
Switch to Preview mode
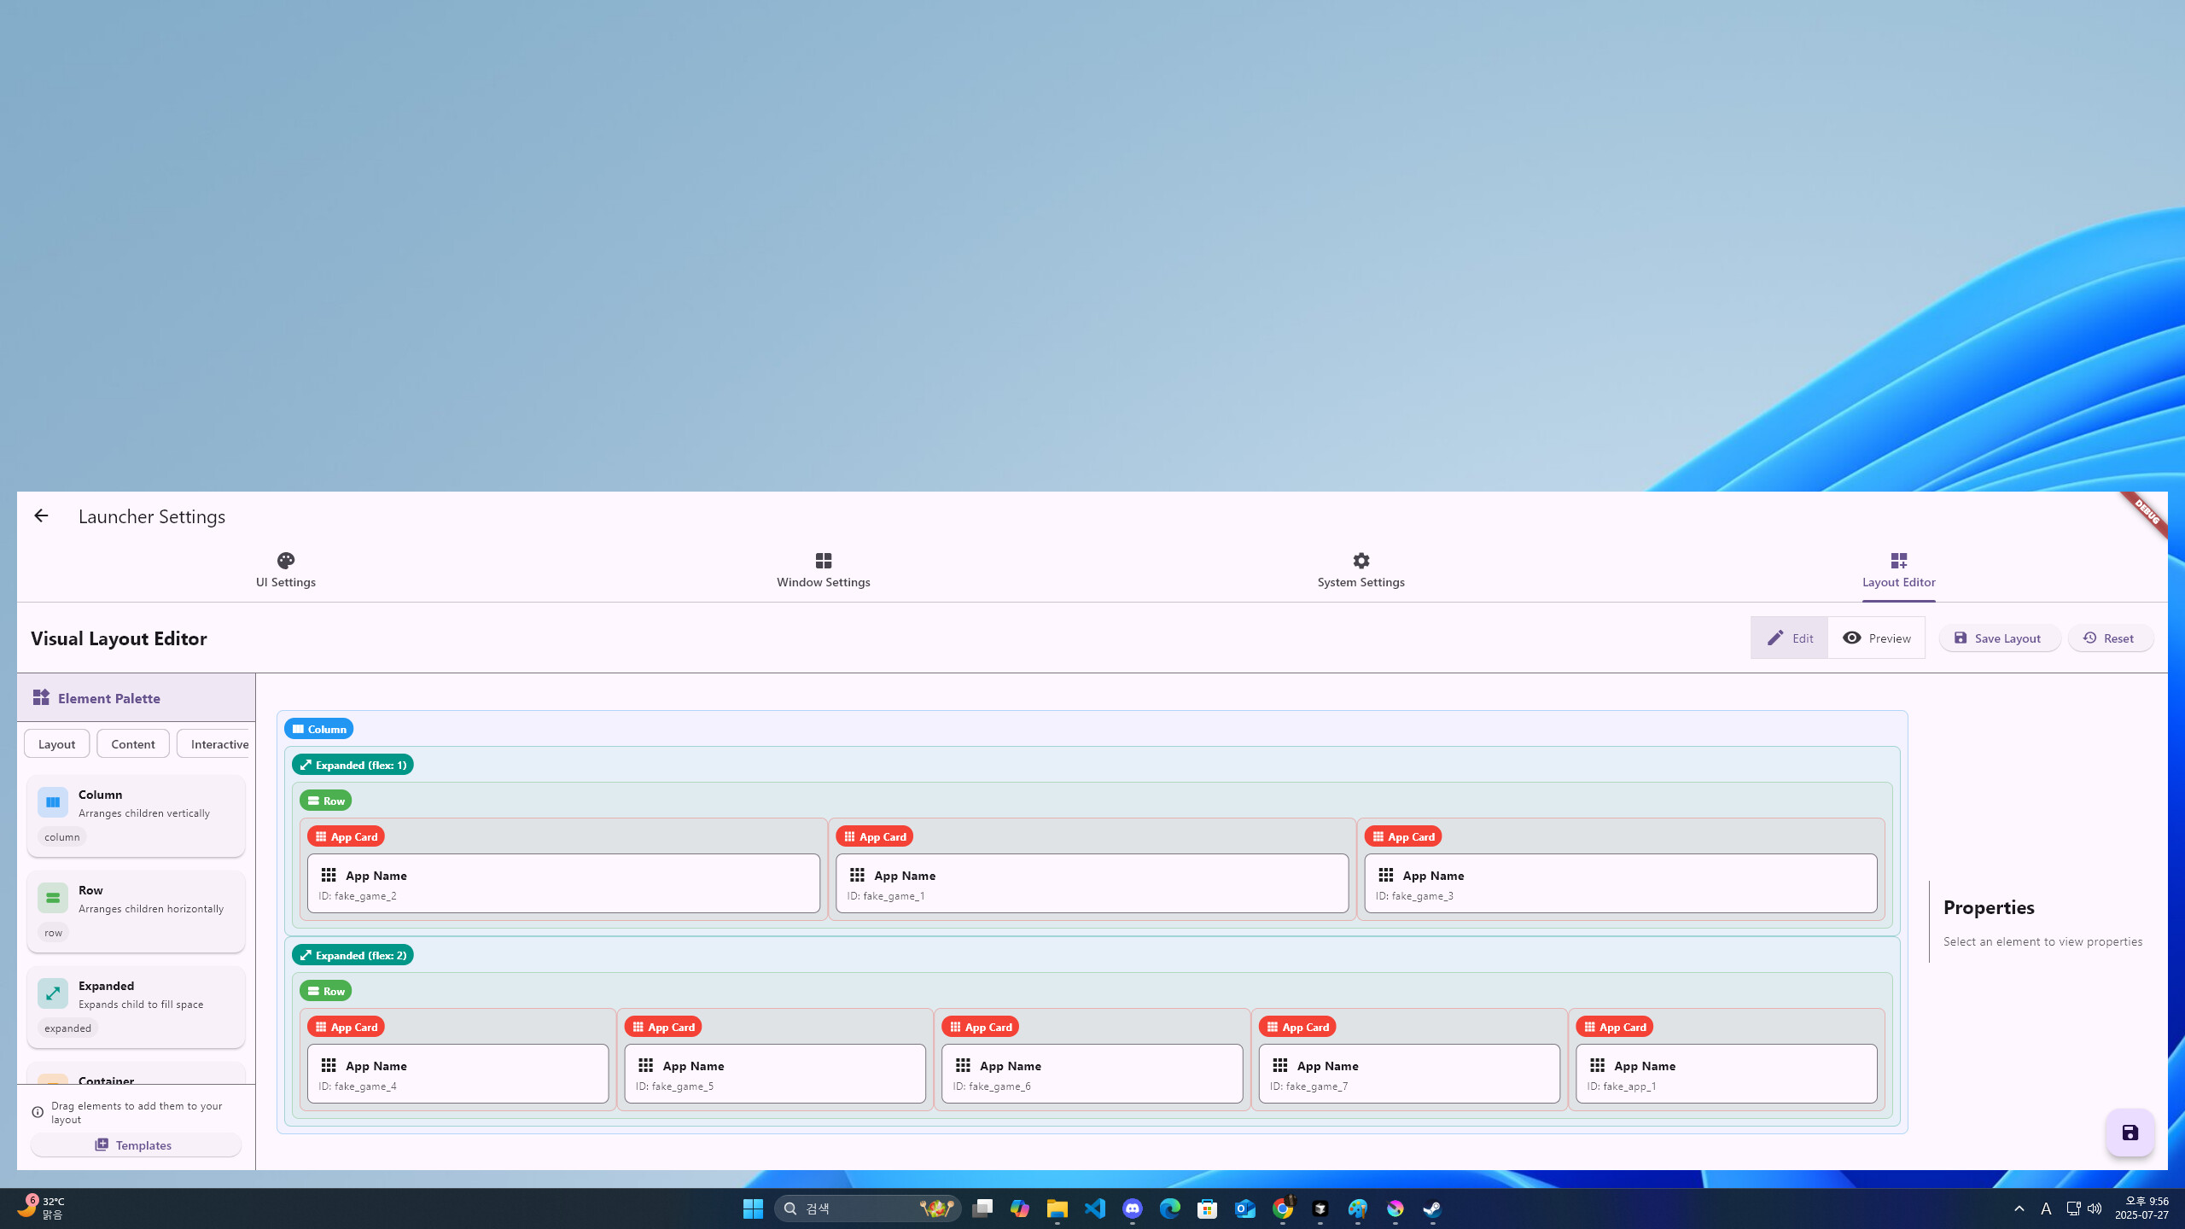tap(1877, 638)
